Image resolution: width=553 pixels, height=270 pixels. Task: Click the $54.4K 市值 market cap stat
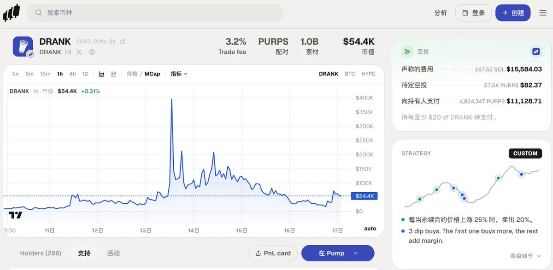[359, 46]
